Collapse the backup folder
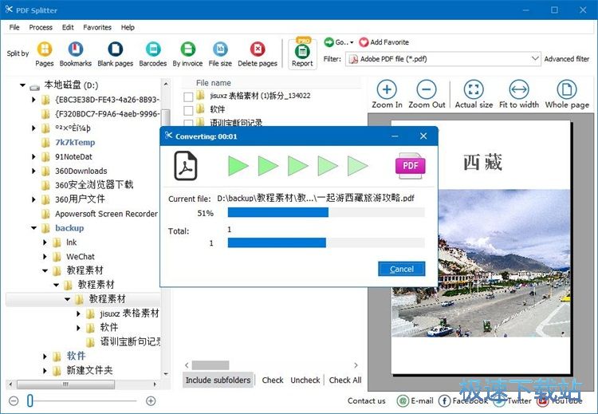The height and width of the screenshot is (414, 598). 34,228
